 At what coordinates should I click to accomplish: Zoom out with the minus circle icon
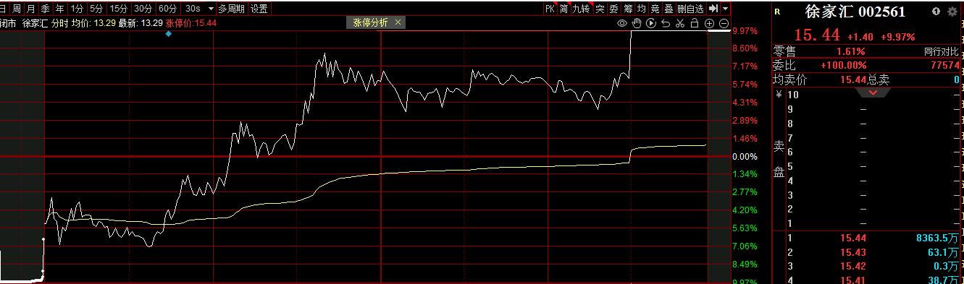coord(724,23)
